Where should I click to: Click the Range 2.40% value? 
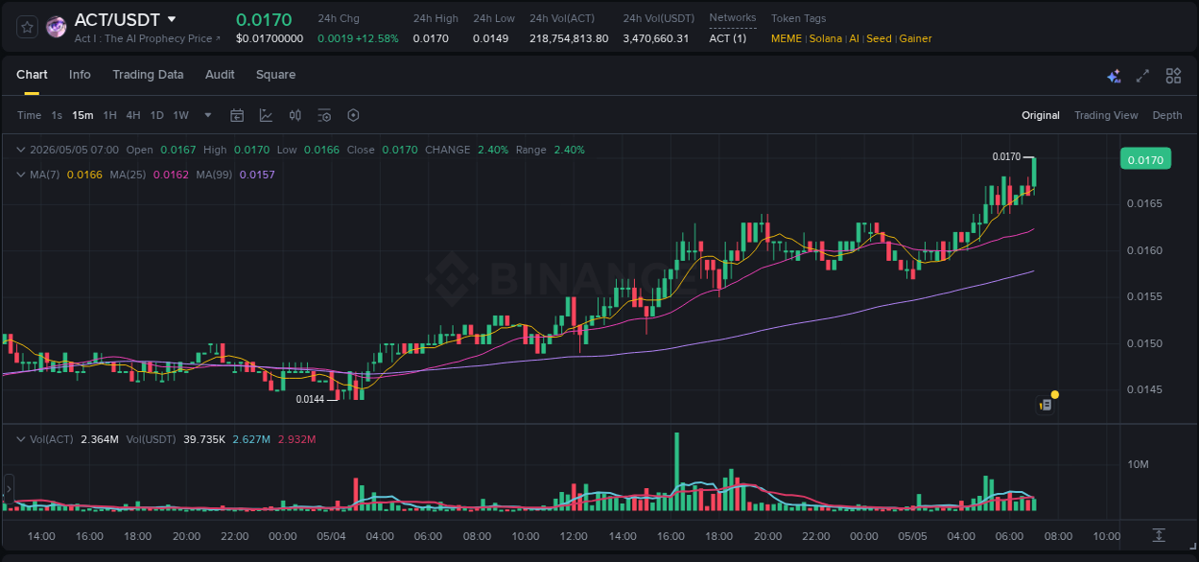pos(569,150)
